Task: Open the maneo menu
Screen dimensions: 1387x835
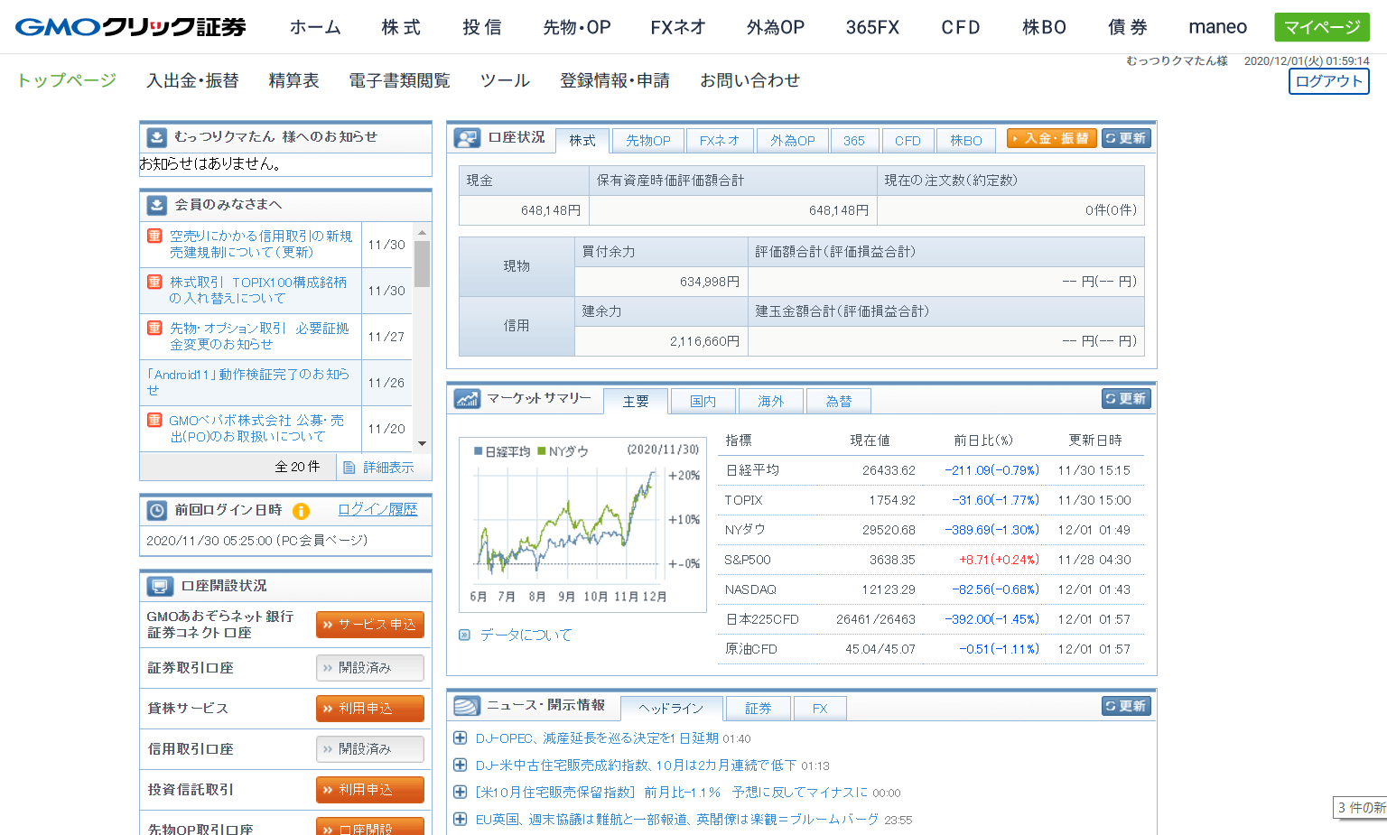Action: (1217, 27)
